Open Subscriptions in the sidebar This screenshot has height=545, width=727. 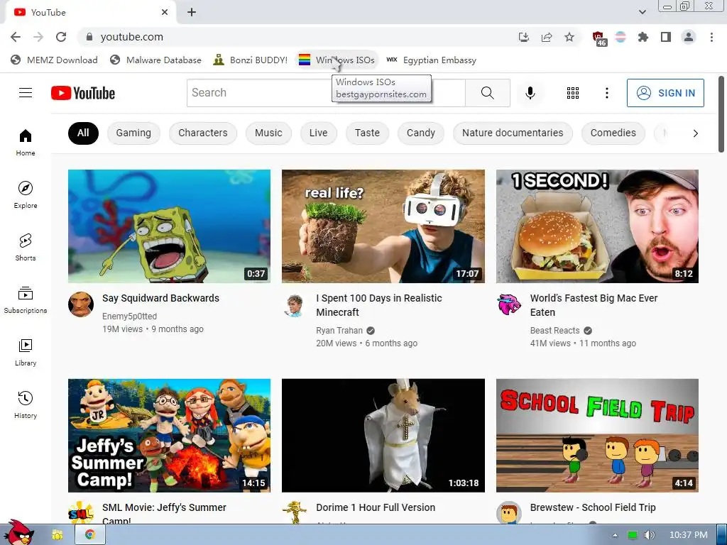pos(26,300)
